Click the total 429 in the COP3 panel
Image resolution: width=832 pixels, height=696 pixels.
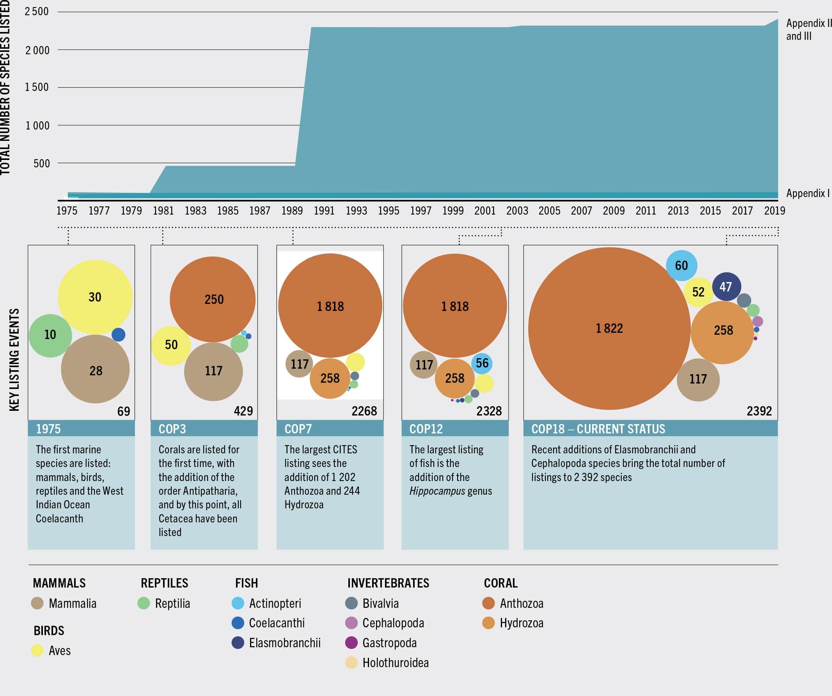[243, 411]
